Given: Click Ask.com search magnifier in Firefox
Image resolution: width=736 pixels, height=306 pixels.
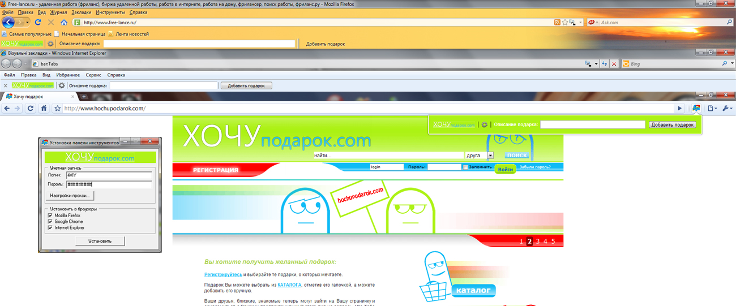Looking at the screenshot, I should point(729,23).
